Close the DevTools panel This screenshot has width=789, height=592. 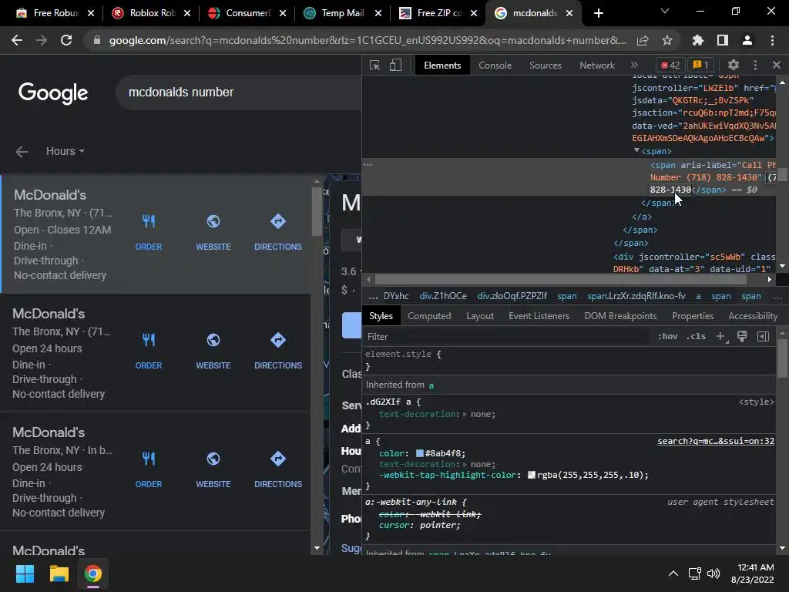click(777, 65)
